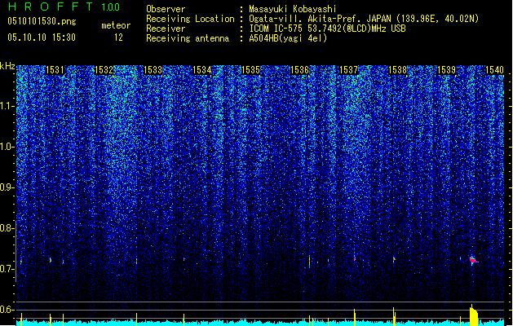Click the HROFFT title text

pyautogui.click(x=51, y=7)
